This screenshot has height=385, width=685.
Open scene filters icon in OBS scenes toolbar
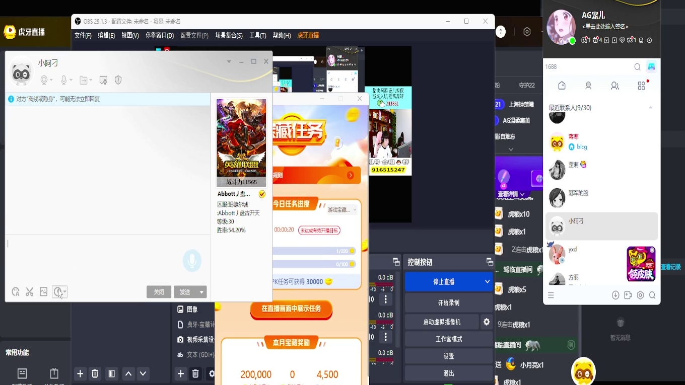112,373
